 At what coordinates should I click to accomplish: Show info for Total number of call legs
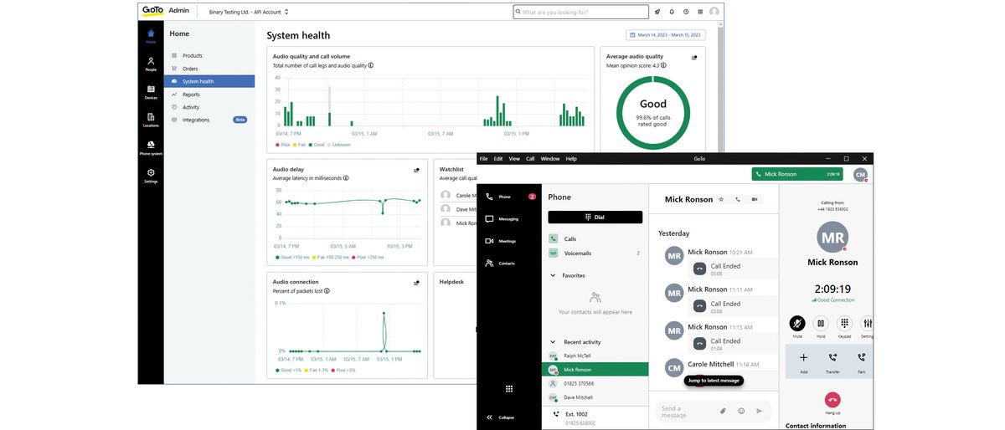pos(371,65)
